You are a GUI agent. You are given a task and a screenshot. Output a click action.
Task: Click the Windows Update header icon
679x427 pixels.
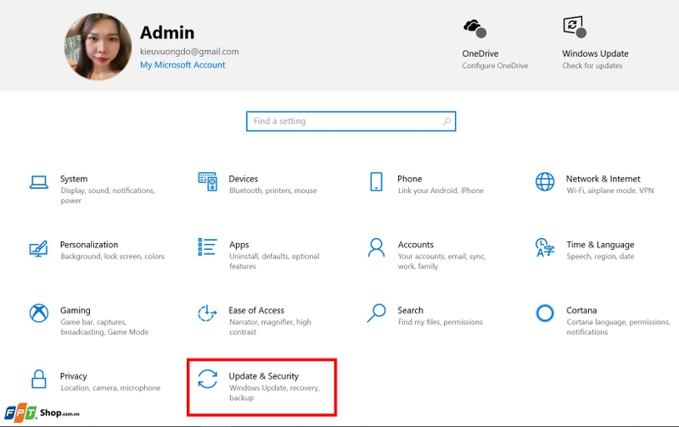point(575,27)
